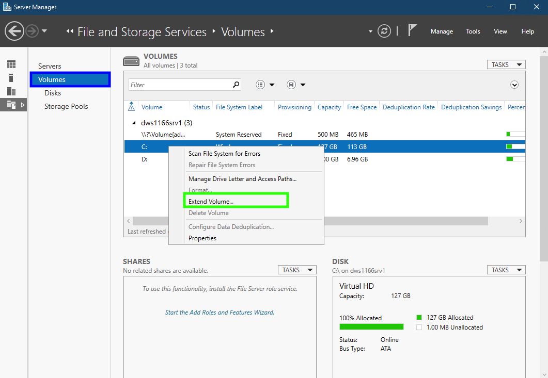This screenshot has height=378, width=548.
Task: Sort by Status column header
Action: (201, 107)
